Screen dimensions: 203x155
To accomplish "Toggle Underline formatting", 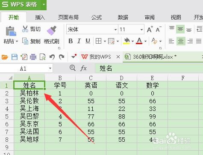I will click(x=88, y=41).
